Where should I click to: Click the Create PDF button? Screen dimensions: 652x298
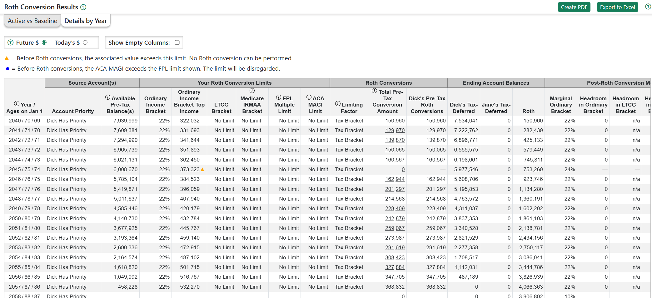(574, 7)
